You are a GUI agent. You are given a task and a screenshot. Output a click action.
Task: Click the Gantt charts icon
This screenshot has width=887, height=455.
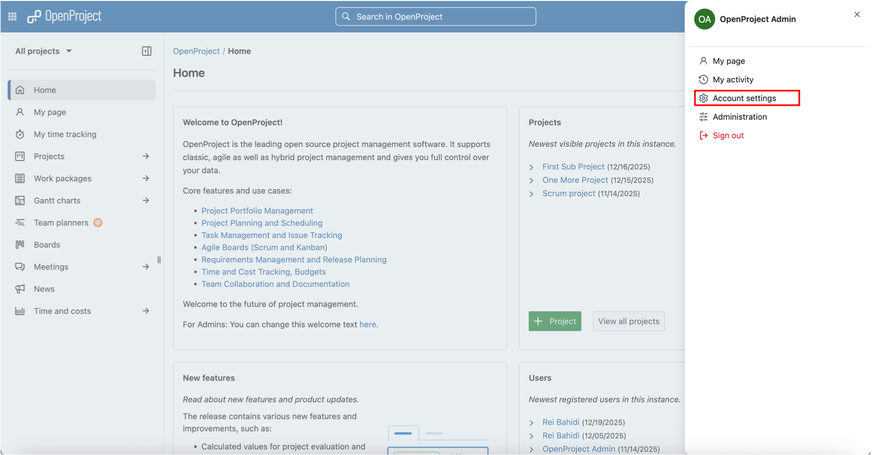(x=20, y=201)
